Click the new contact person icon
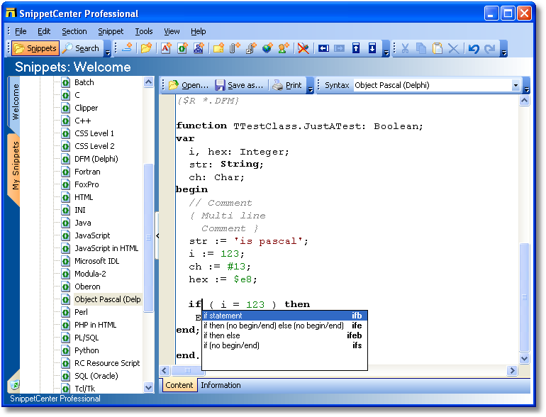Viewport: 546px width, 417px height. pyautogui.click(x=284, y=48)
